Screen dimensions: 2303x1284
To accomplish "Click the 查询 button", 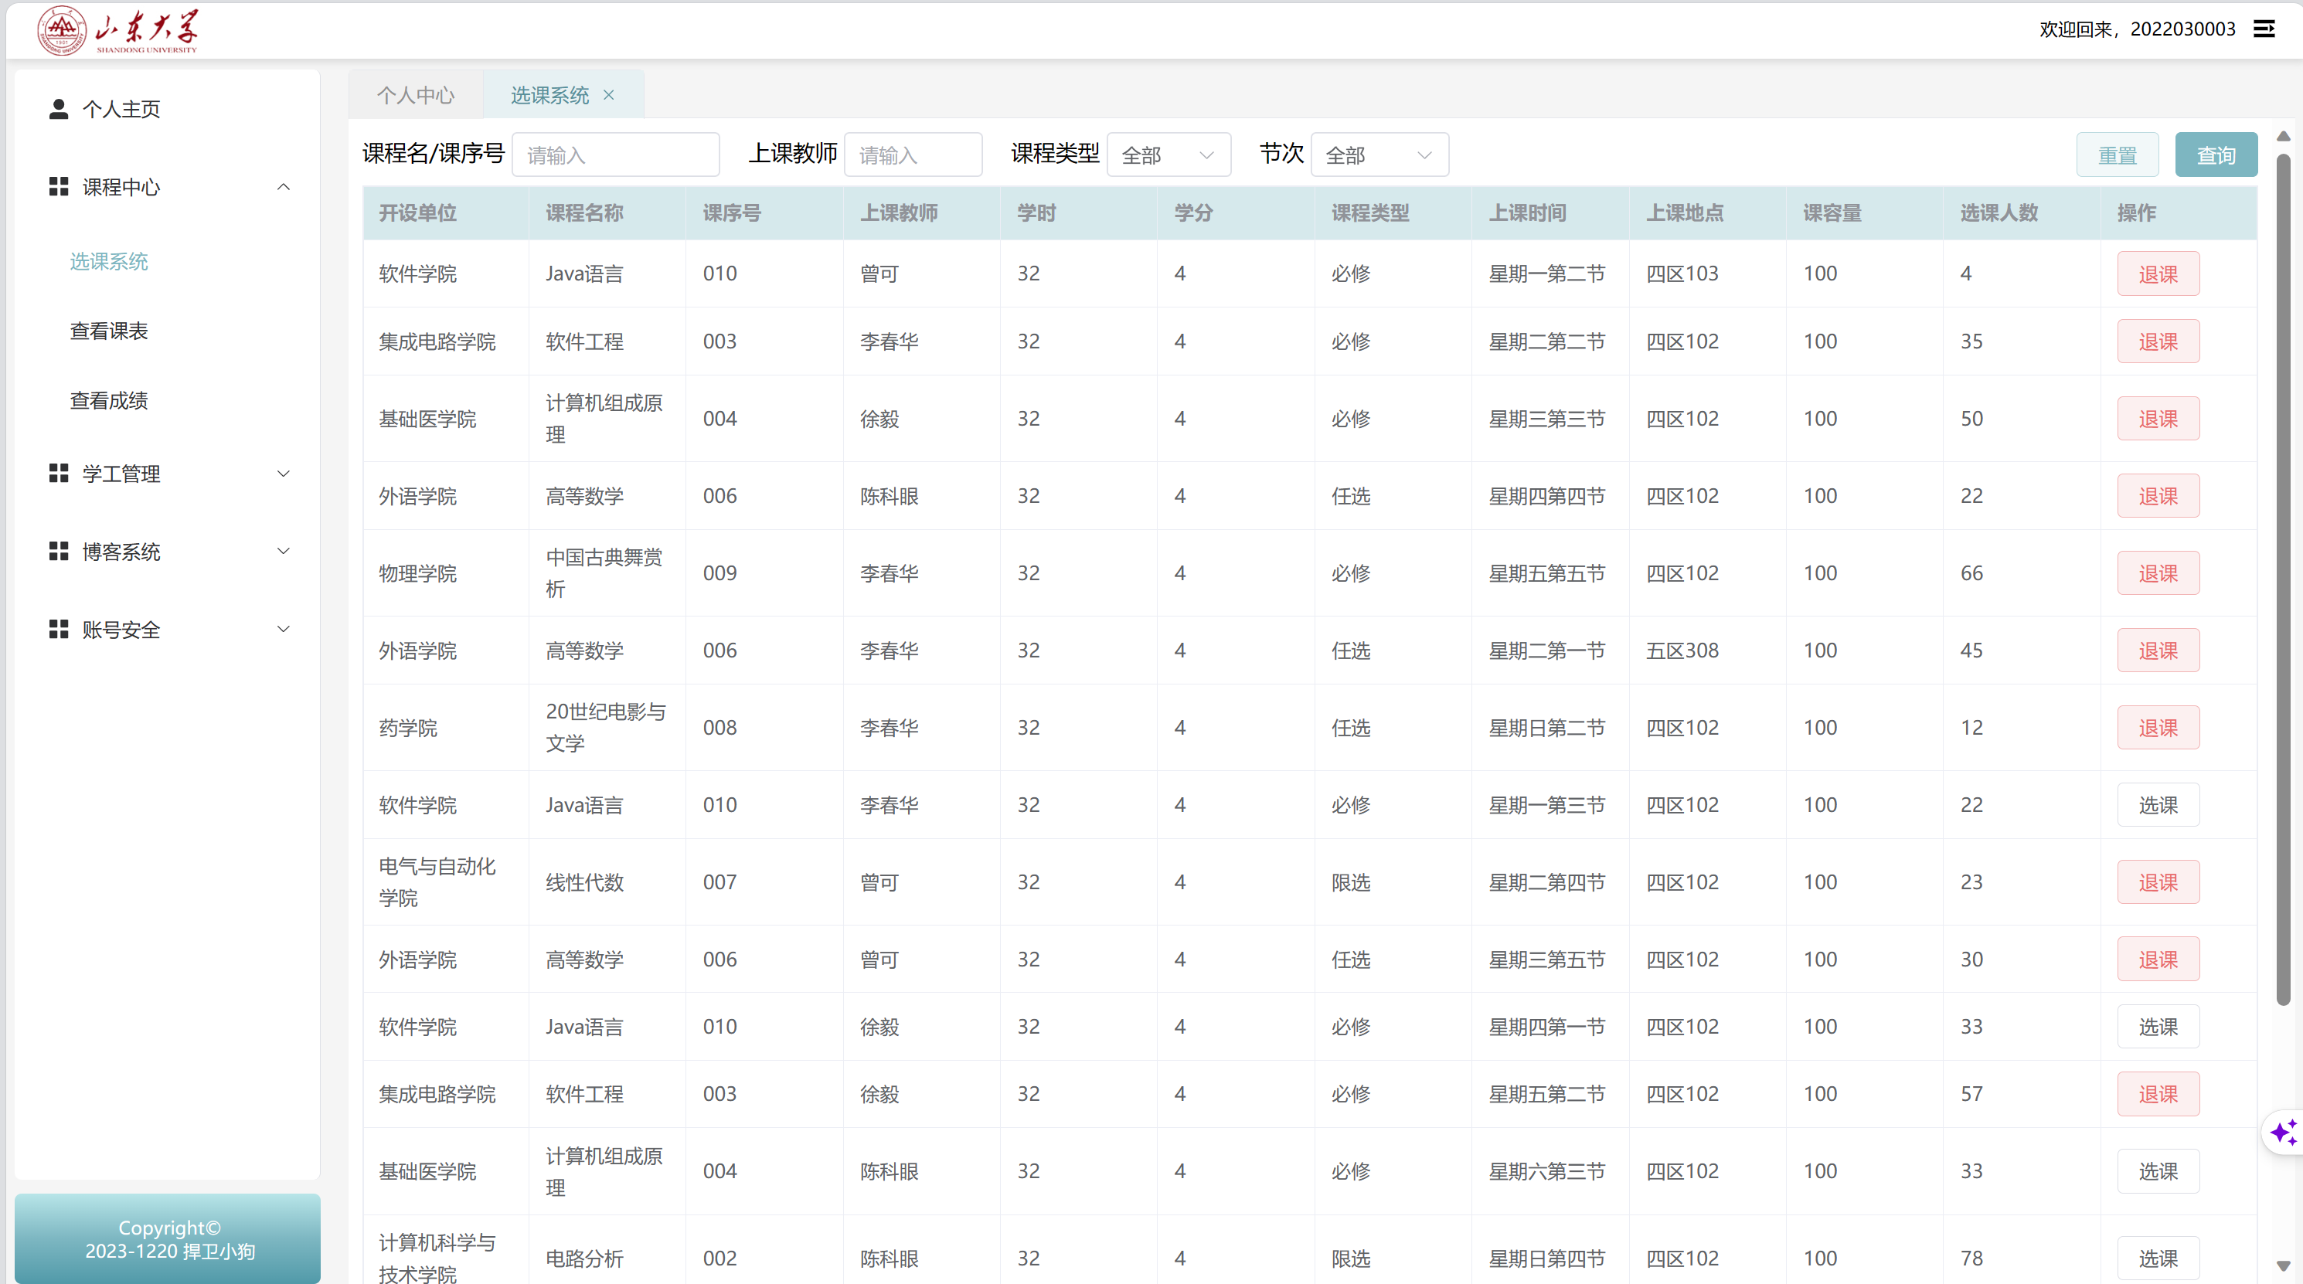I will [x=2216, y=155].
